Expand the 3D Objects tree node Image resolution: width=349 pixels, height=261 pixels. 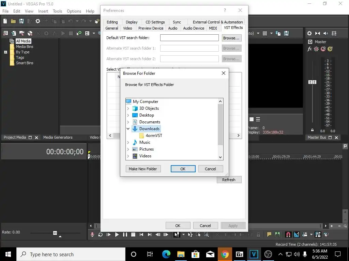[x=128, y=108]
